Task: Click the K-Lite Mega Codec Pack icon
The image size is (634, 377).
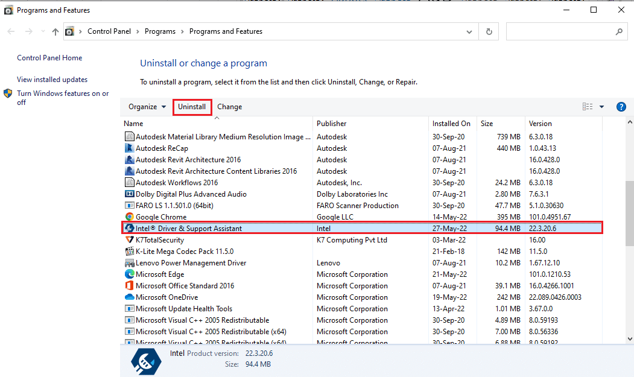Action: click(x=129, y=251)
